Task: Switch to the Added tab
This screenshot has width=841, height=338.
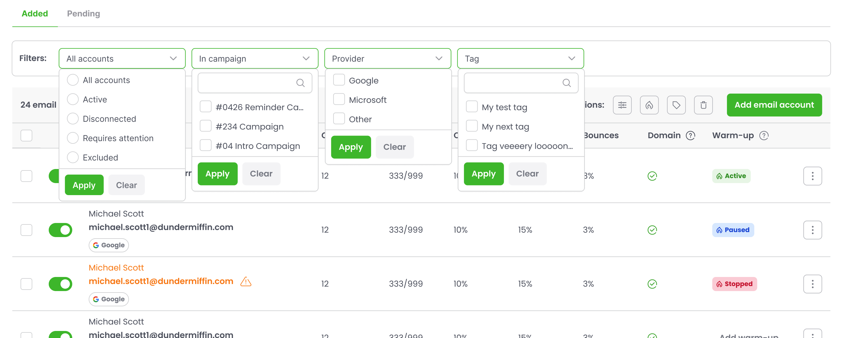Action: point(35,14)
